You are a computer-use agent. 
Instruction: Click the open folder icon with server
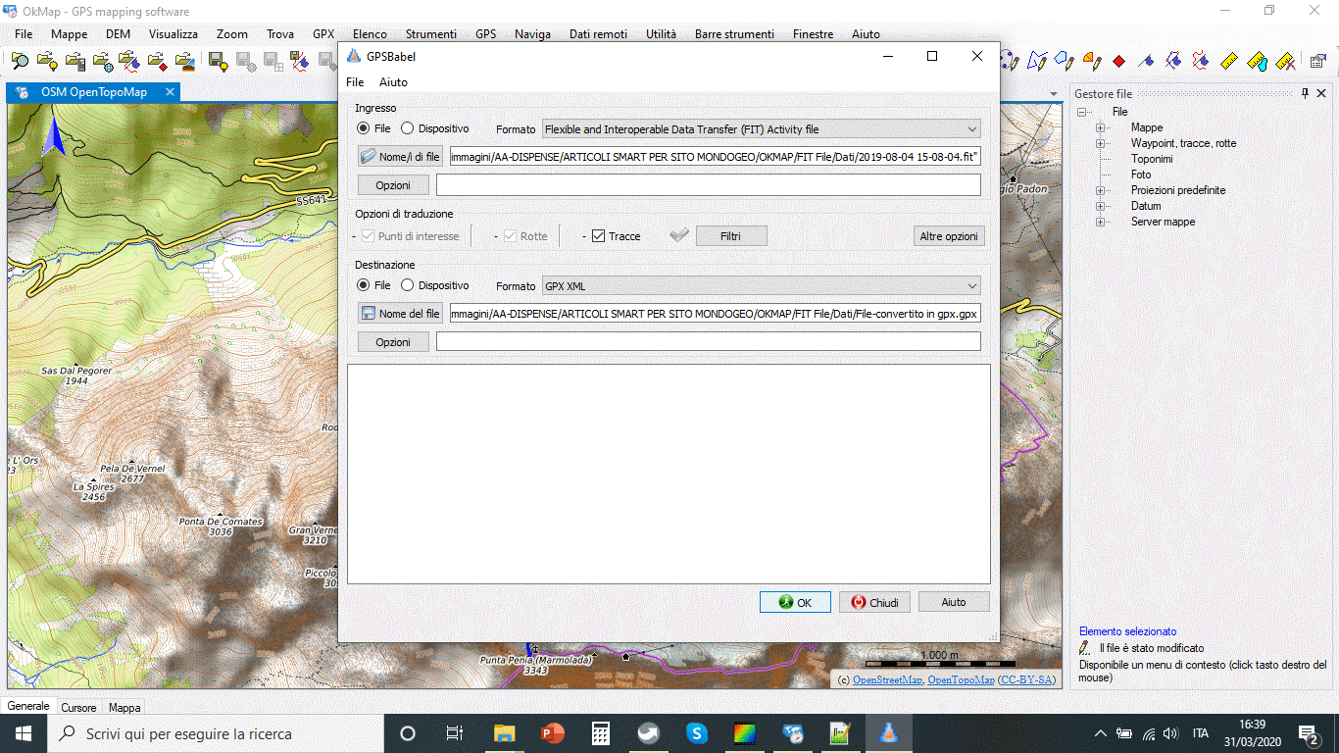tap(75, 62)
